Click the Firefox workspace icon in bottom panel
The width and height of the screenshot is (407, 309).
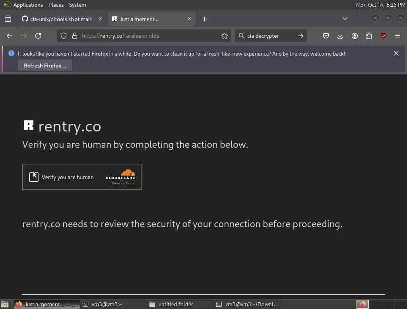[x=362, y=304]
